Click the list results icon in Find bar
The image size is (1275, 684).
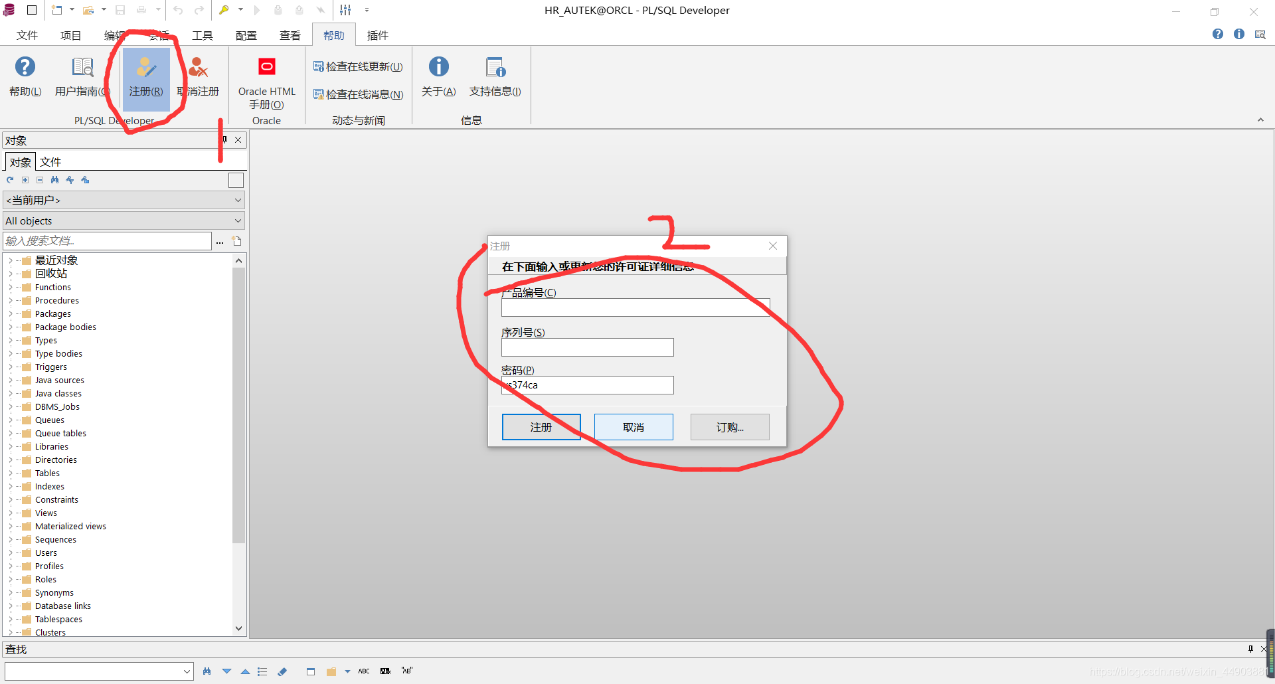tap(262, 671)
